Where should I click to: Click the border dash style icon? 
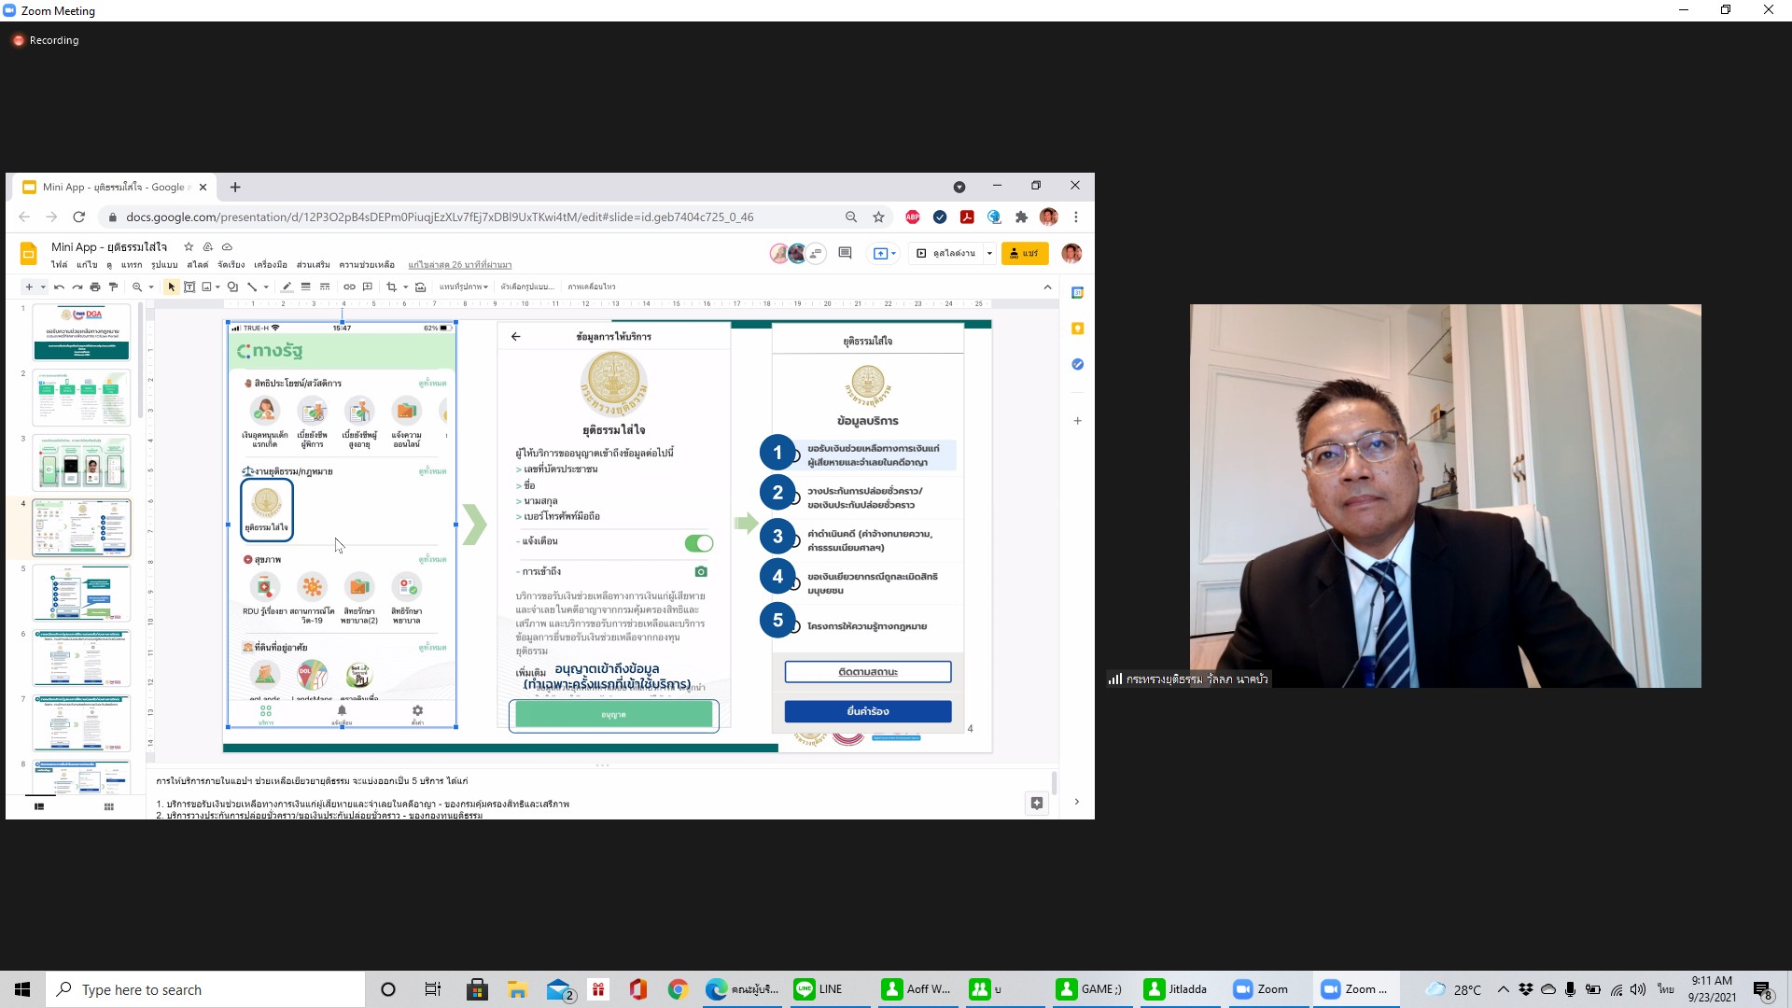coord(325,287)
